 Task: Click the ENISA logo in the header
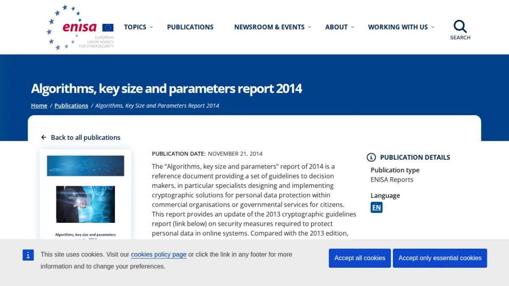[x=80, y=28]
